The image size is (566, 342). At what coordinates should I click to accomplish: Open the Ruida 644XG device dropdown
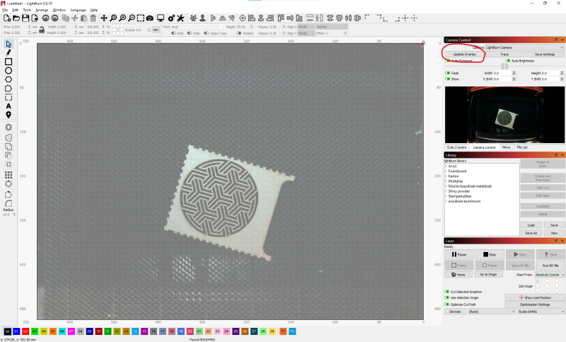coord(541,312)
